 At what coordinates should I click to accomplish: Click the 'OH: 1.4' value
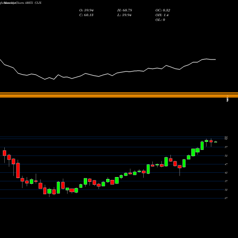[x=162, y=15]
